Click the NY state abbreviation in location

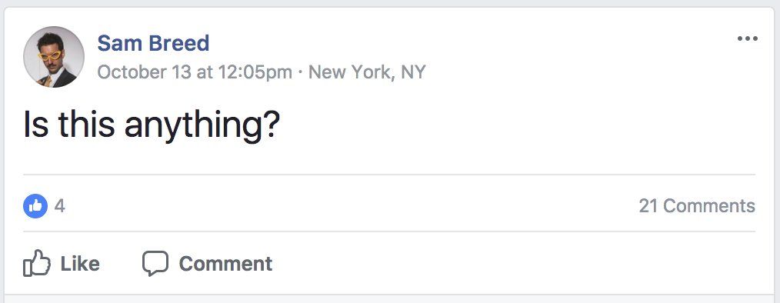click(x=414, y=72)
